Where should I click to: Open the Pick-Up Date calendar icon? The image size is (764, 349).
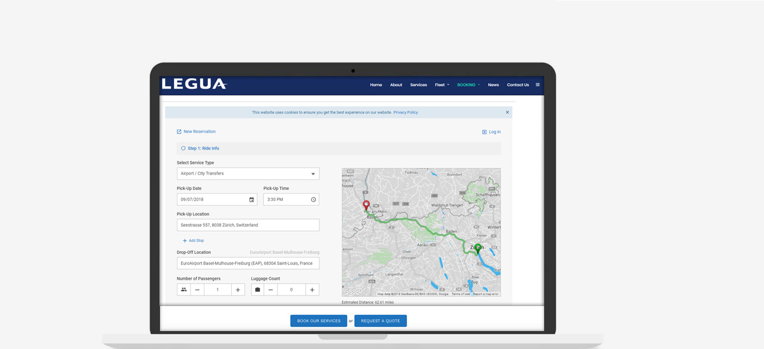pyautogui.click(x=251, y=200)
